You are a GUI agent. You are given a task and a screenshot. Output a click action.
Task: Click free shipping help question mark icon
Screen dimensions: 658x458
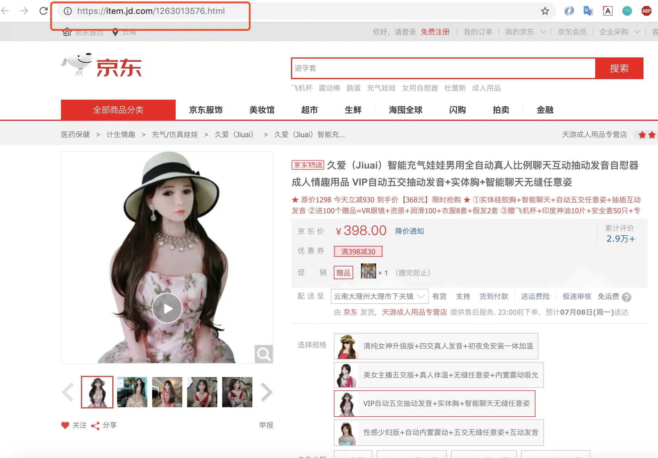tap(627, 297)
